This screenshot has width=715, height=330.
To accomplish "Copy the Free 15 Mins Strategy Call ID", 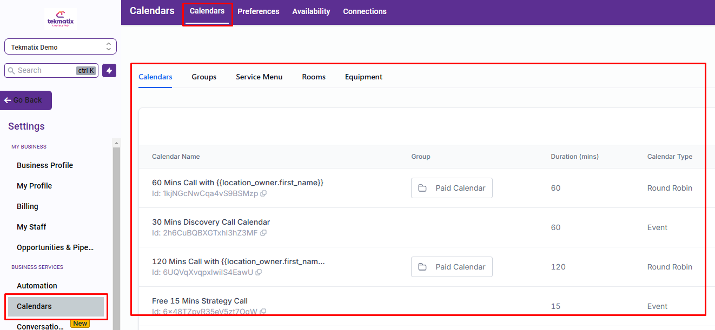I will (x=263, y=312).
